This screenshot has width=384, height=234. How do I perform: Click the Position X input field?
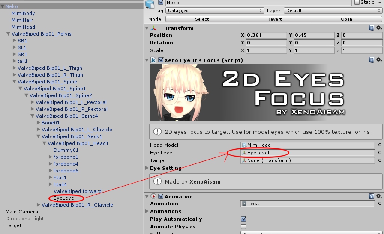click(x=266, y=36)
